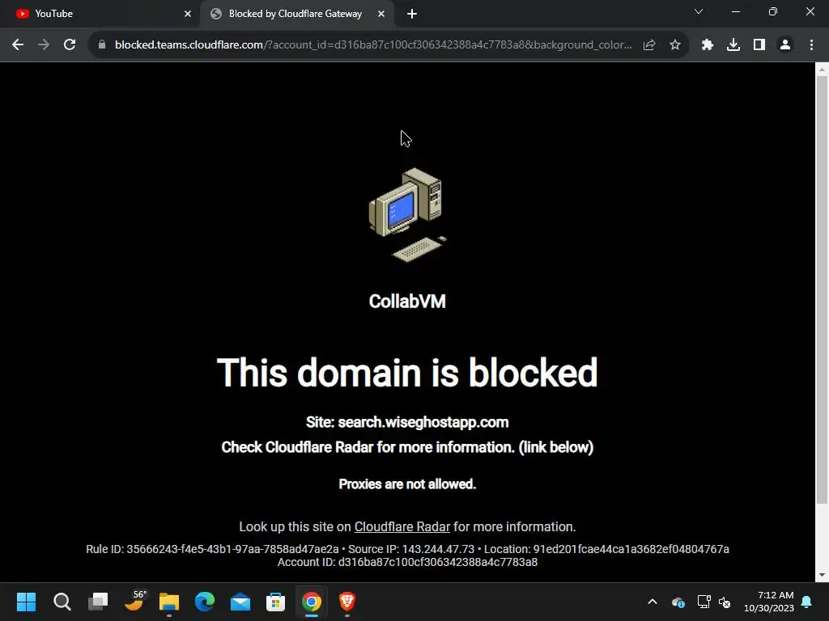Screen dimensions: 829x621
Task: Open Chrome's three-dot menu
Action: pos(811,45)
